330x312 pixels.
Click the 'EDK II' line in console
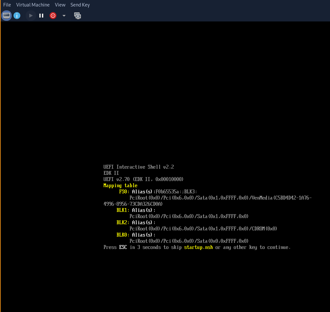111,173
